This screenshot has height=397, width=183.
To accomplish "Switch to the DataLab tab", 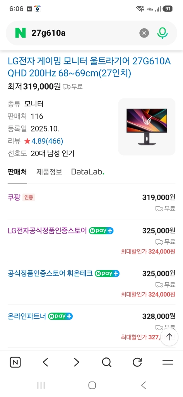I will (x=88, y=172).
